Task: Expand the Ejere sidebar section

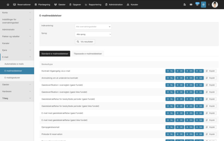Action: pos(17,50)
